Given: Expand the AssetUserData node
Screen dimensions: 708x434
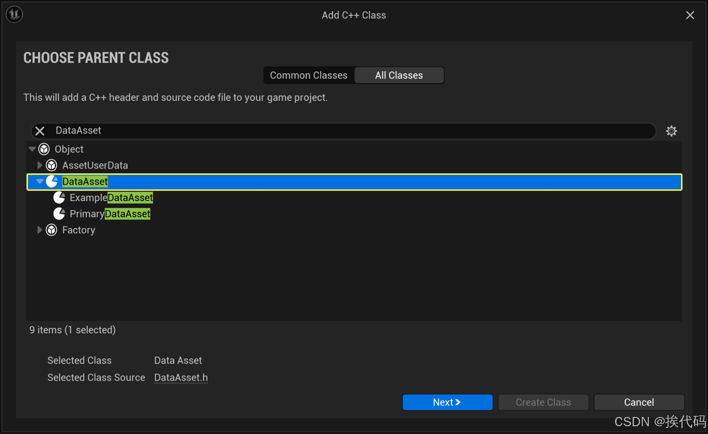Looking at the screenshot, I should pos(40,165).
